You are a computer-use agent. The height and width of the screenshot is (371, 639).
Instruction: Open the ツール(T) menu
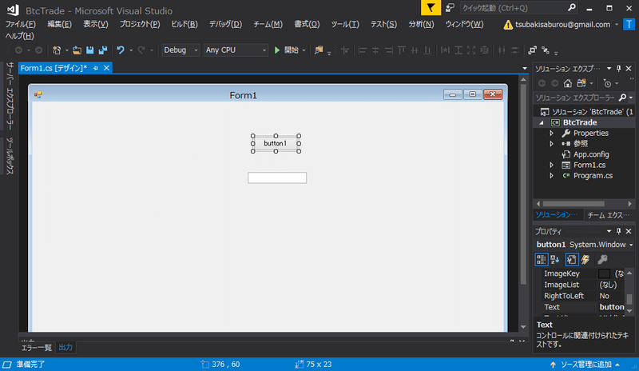[x=345, y=25]
